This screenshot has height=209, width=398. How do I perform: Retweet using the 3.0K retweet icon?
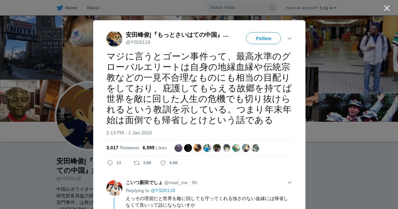[x=136, y=163]
